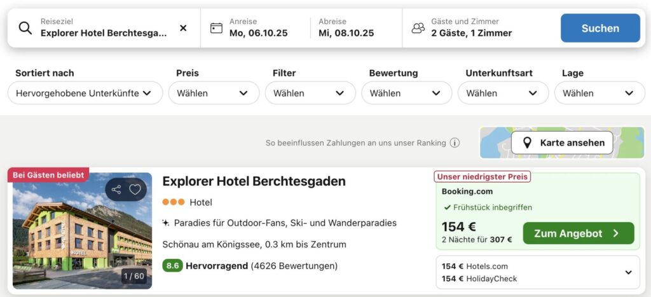Viewport: 651px width, 297px height.
Task: Click the three orange hotel stars
Action: point(174,202)
